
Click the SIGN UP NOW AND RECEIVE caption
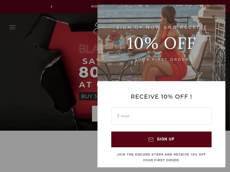162,27
